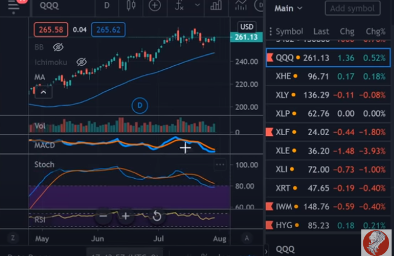
Task: Select the Vol indicator label
Action: click(40, 126)
